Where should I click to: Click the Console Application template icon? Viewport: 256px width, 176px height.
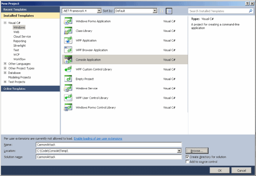pos(68,59)
